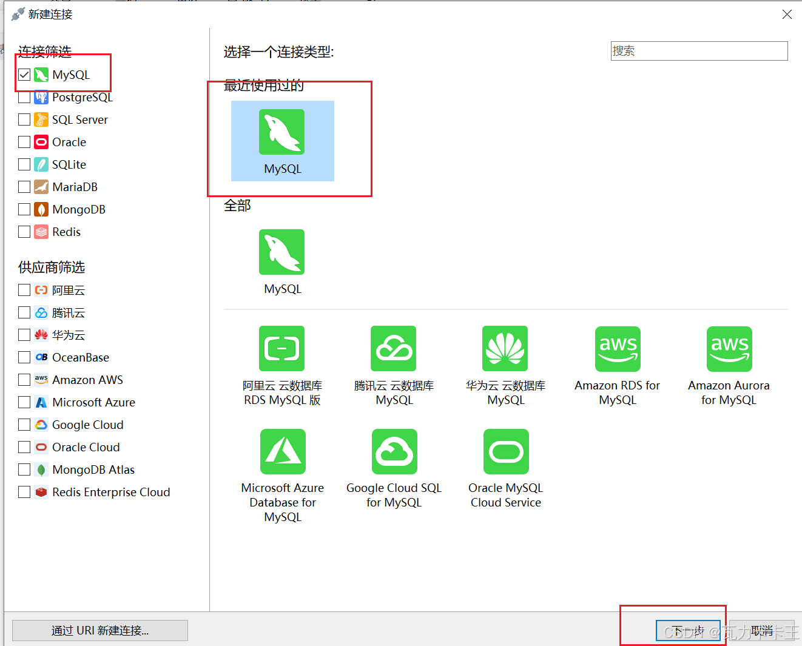Click the Redis filter icon

tap(41, 232)
